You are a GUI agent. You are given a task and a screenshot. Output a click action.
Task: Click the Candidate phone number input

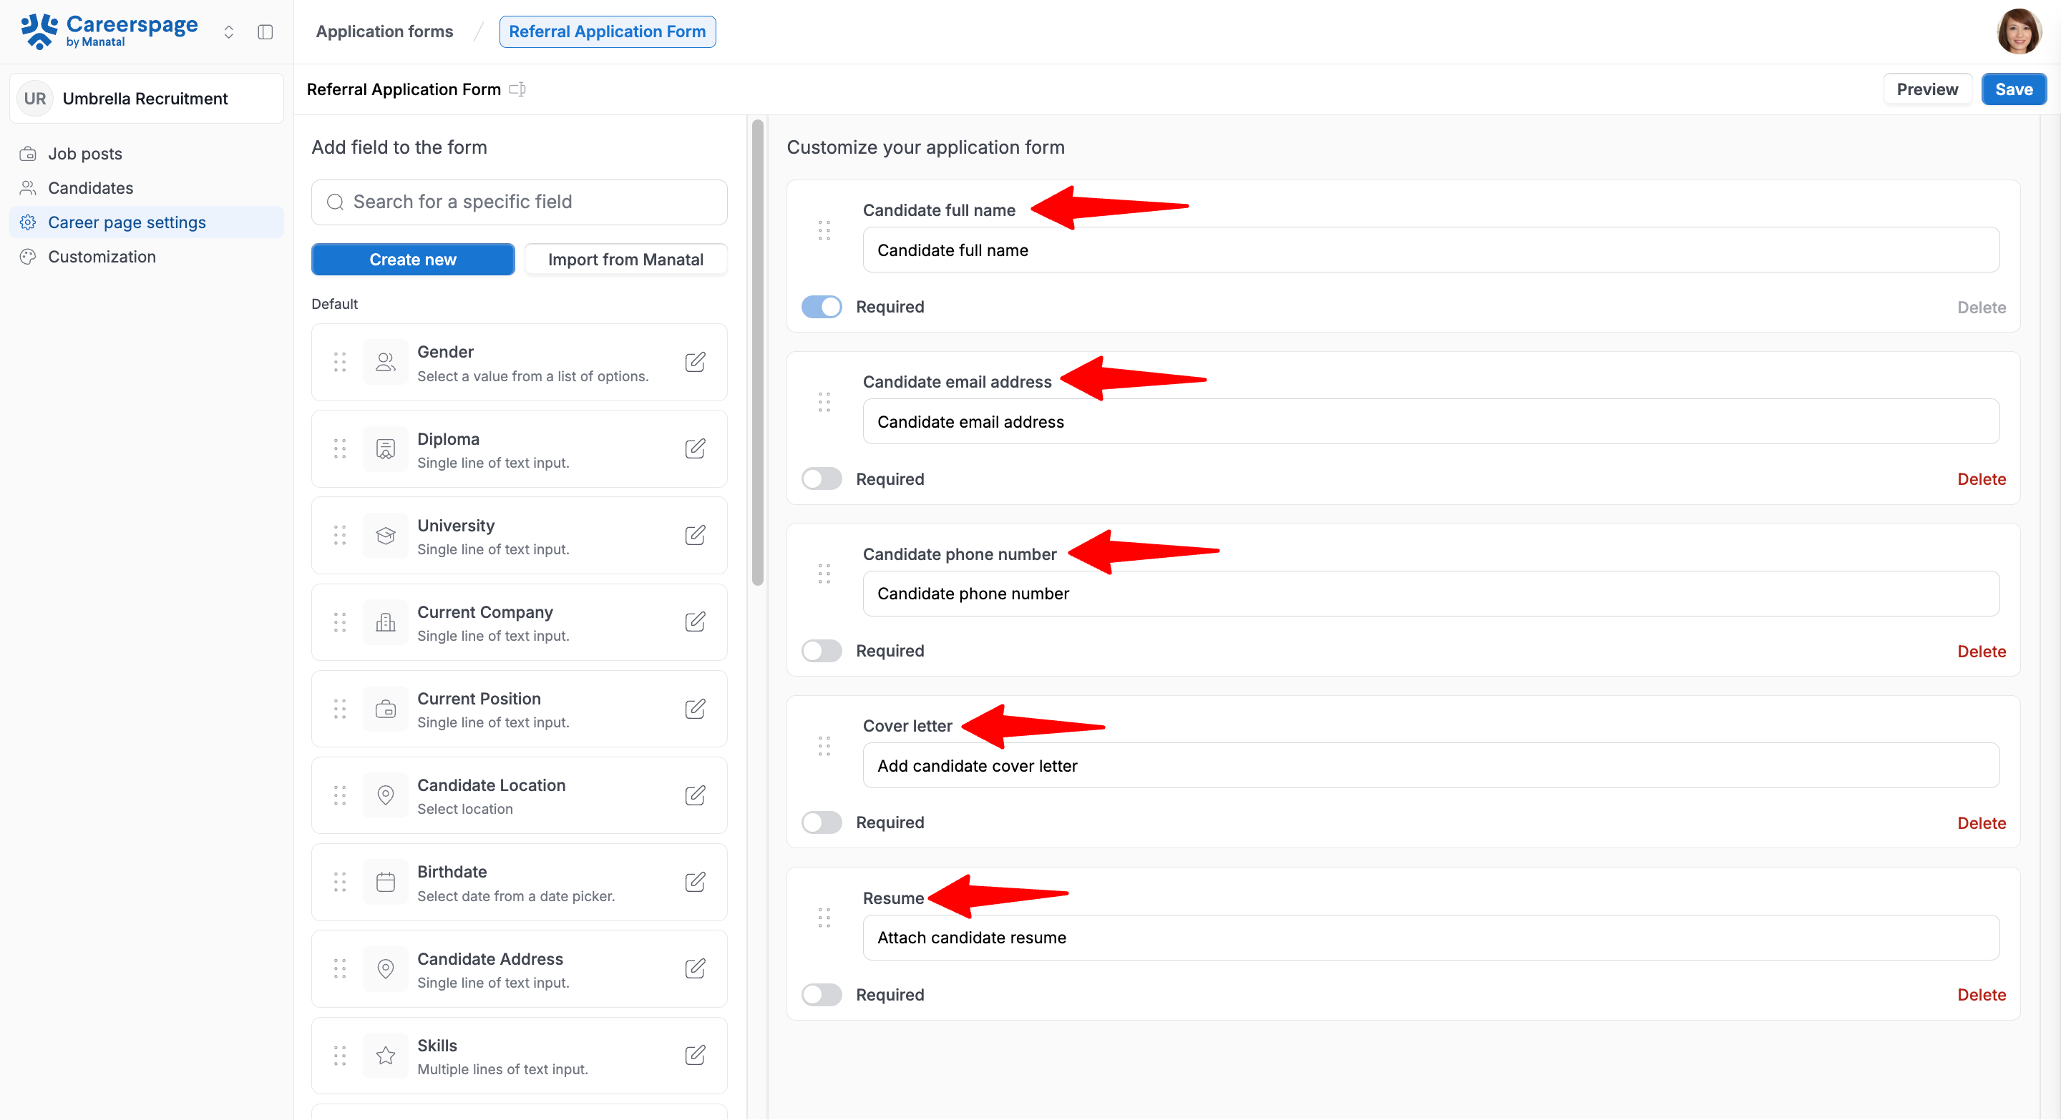pos(1431,594)
